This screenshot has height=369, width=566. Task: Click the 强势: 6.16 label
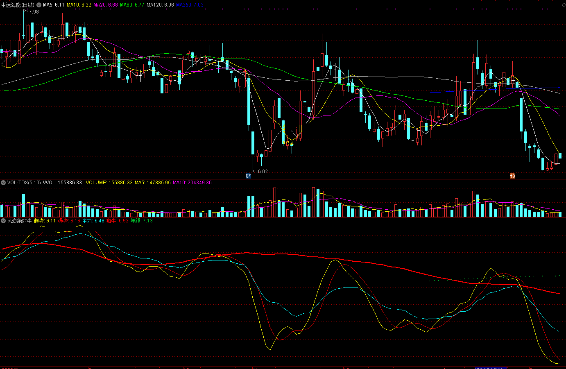point(69,221)
